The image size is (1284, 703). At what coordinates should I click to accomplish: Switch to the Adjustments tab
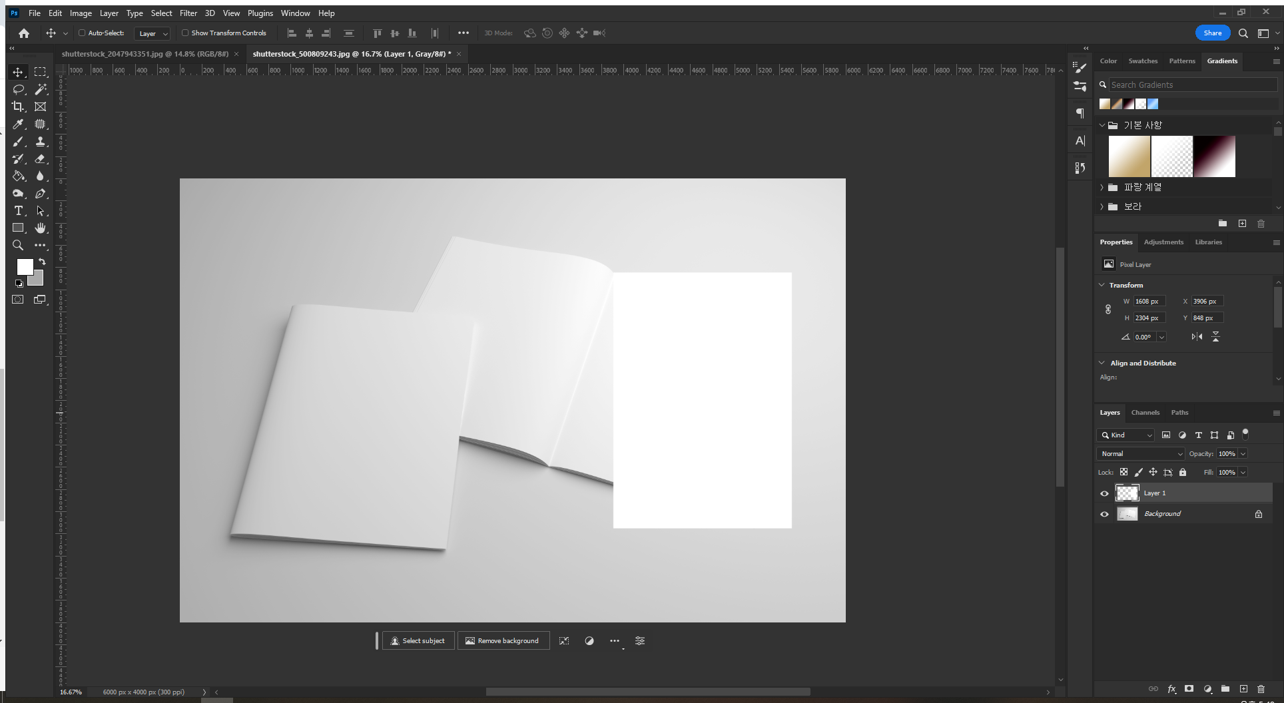click(1163, 242)
